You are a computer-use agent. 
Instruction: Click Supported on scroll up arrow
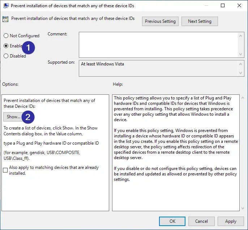point(240,64)
